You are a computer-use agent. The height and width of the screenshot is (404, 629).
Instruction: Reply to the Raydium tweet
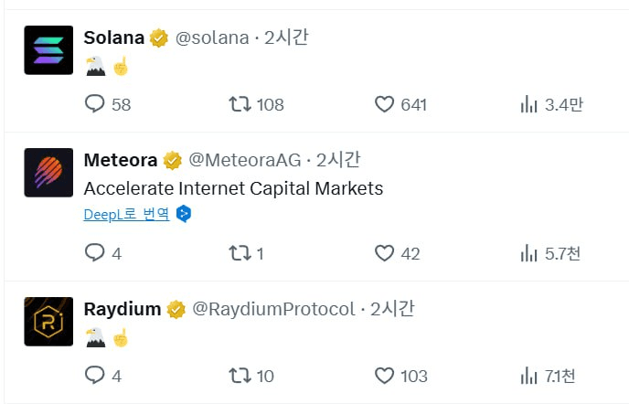pos(95,376)
